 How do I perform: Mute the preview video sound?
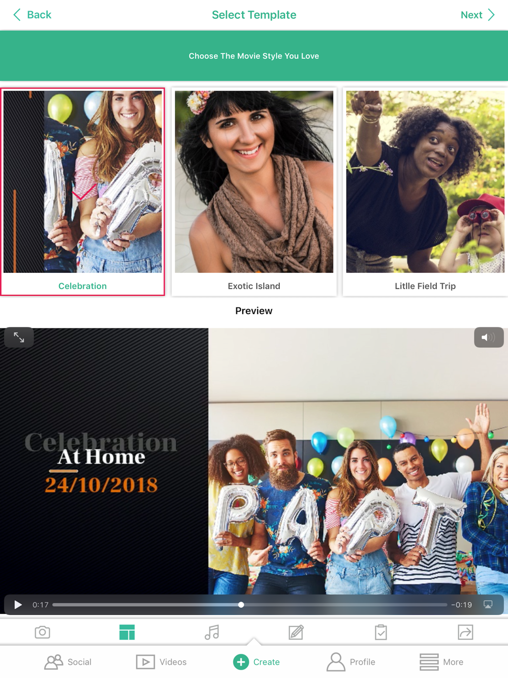click(x=489, y=337)
